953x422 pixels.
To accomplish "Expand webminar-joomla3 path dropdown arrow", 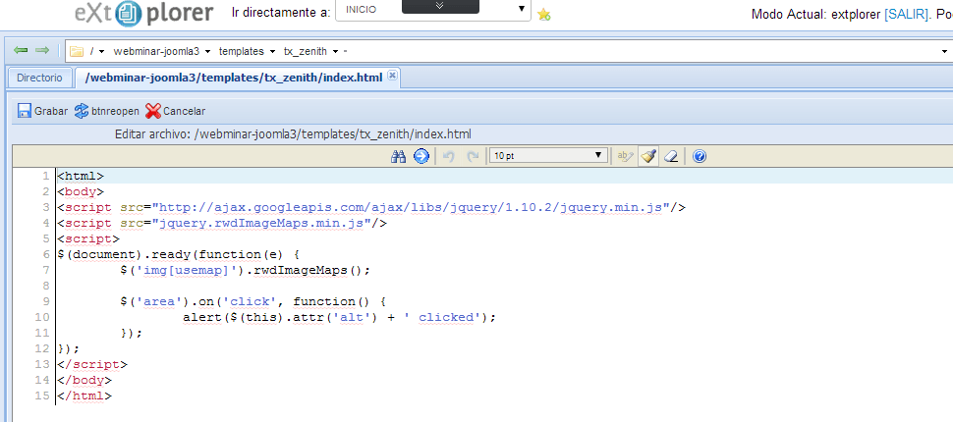I will click(208, 52).
